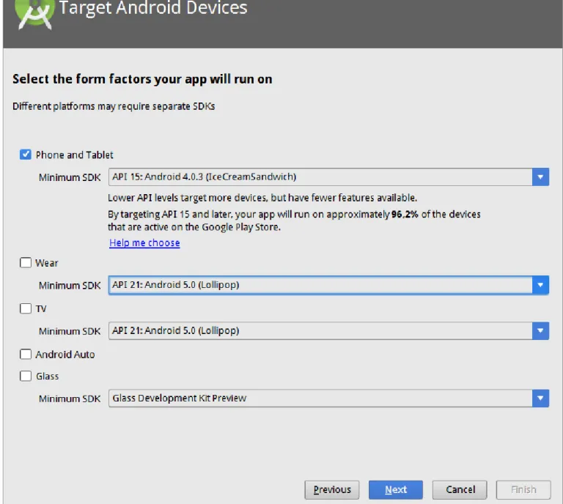Click Minimum SDK label under TV
Screen dimensions: 563x504
pyautogui.click(x=70, y=331)
